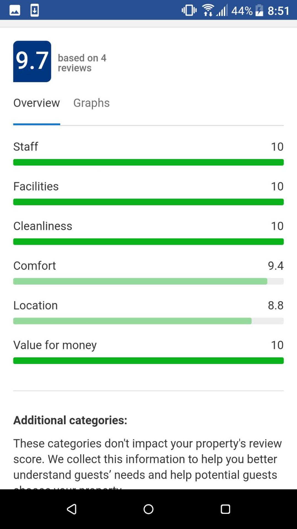This screenshot has height=529, width=297.
Task: Switch to the Graphs tab
Action: [x=91, y=103]
